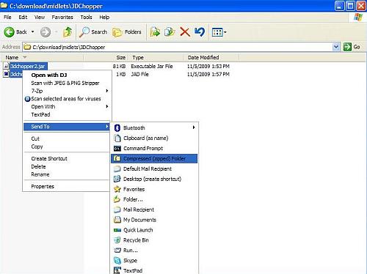367x274 pixels.
Task: Select the 3dchopper2.jar file name
Action: (28, 66)
